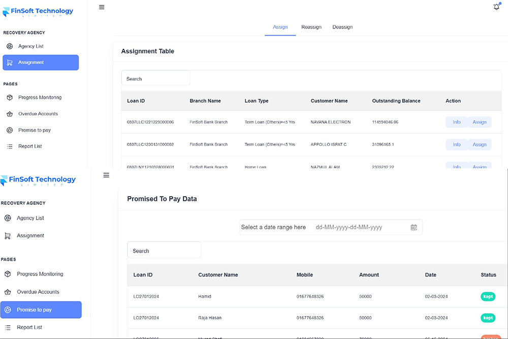Click the Loan Type column header
Viewport: 508px width, 339px height.
(x=257, y=101)
